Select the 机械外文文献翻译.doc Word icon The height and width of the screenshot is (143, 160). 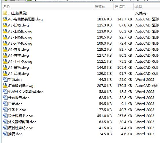pyautogui.click(x=5, y=92)
